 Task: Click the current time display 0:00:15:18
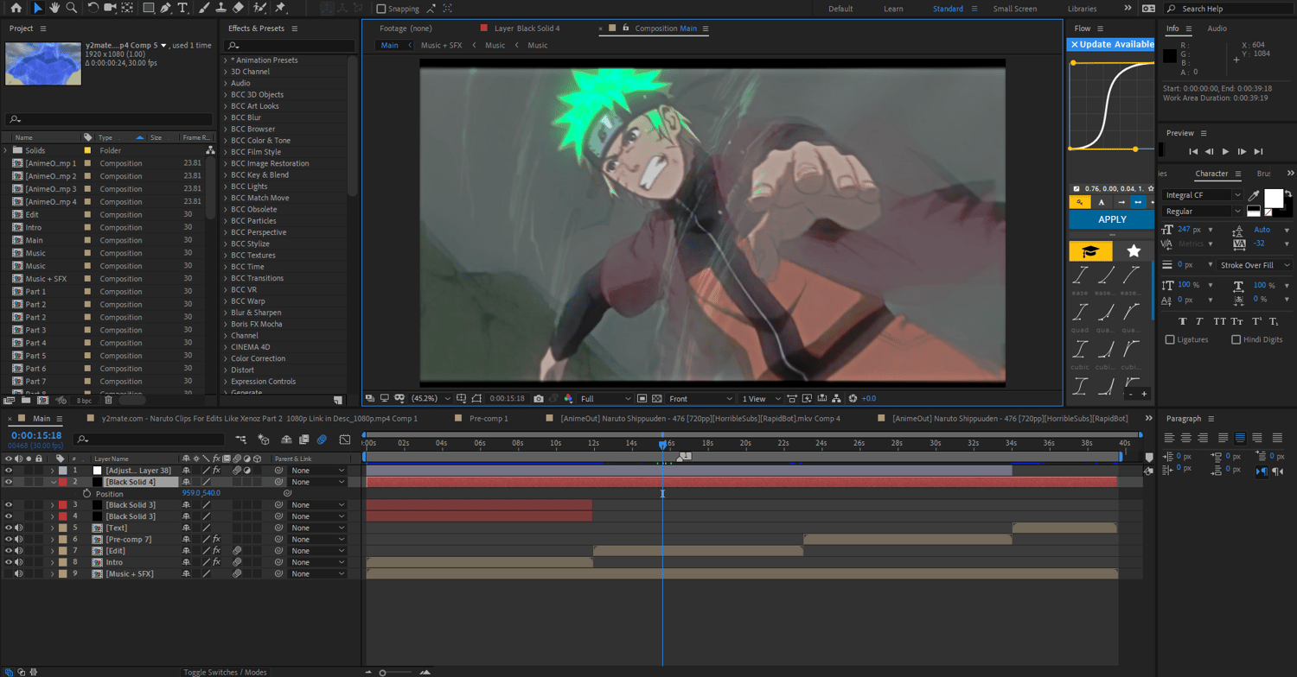tap(36, 436)
